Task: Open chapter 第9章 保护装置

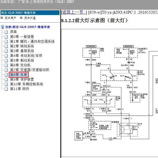Action: point(22,80)
